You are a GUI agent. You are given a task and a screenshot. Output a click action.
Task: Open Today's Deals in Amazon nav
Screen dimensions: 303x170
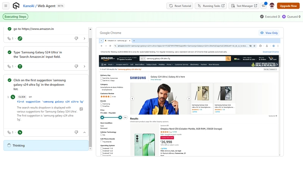click(x=151, y=64)
